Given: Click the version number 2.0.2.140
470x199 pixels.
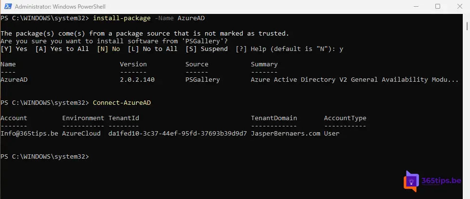Looking at the screenshot, I should coord(137,80).
